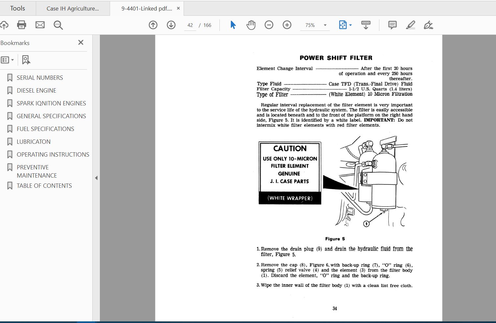496x323 pixels.
Task: Open the SERIAL NUMBERS bookmark
Action: click(x=40, y=78)
